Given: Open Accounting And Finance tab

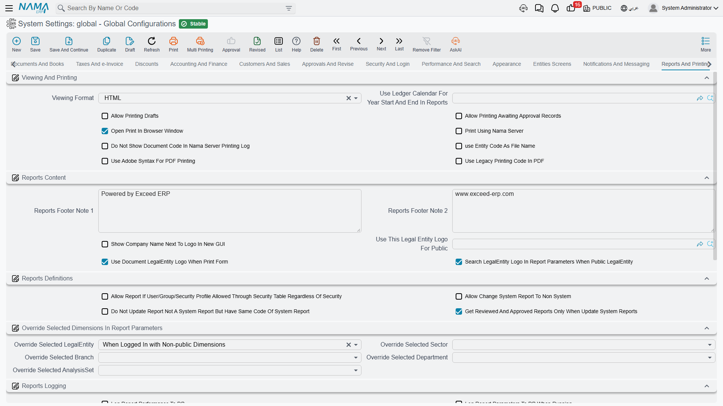Looking at the screenshot, I should (x=199, y=64).
